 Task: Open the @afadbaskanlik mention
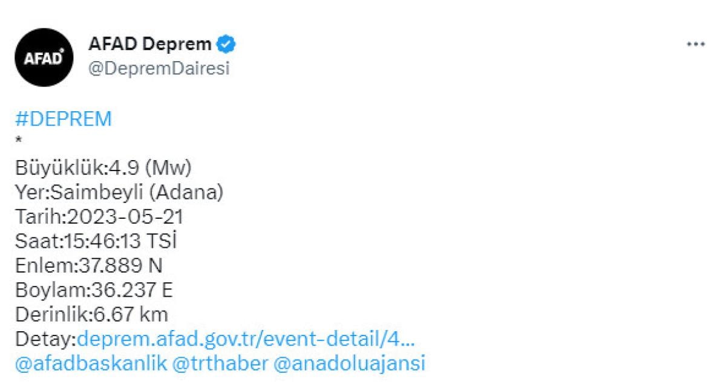[x=90, y=363]
